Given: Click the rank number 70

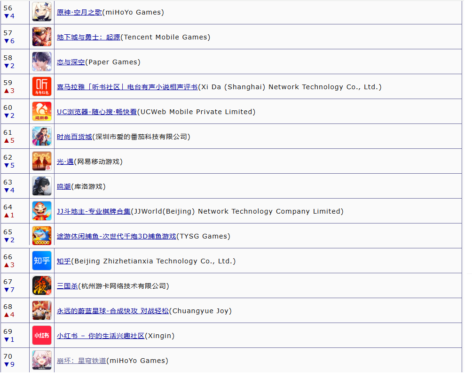Looking at the screenshot, I should pos(8,356).
